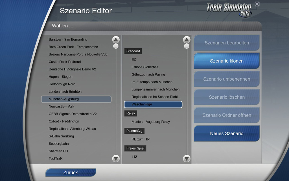
Task: Select the RB zum Hbf scenario
Action: 141,139
